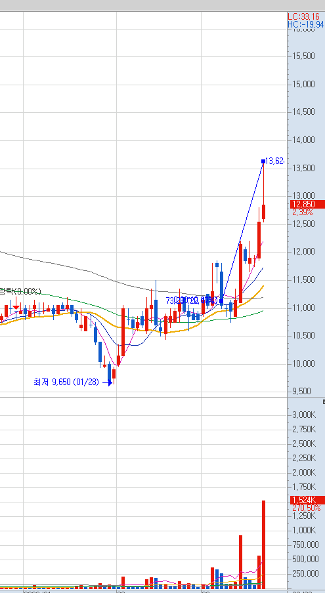The height and width of the screenshot is (593, 325).
Task: Select the 15,000 price axis label
Action: [303, 84]
